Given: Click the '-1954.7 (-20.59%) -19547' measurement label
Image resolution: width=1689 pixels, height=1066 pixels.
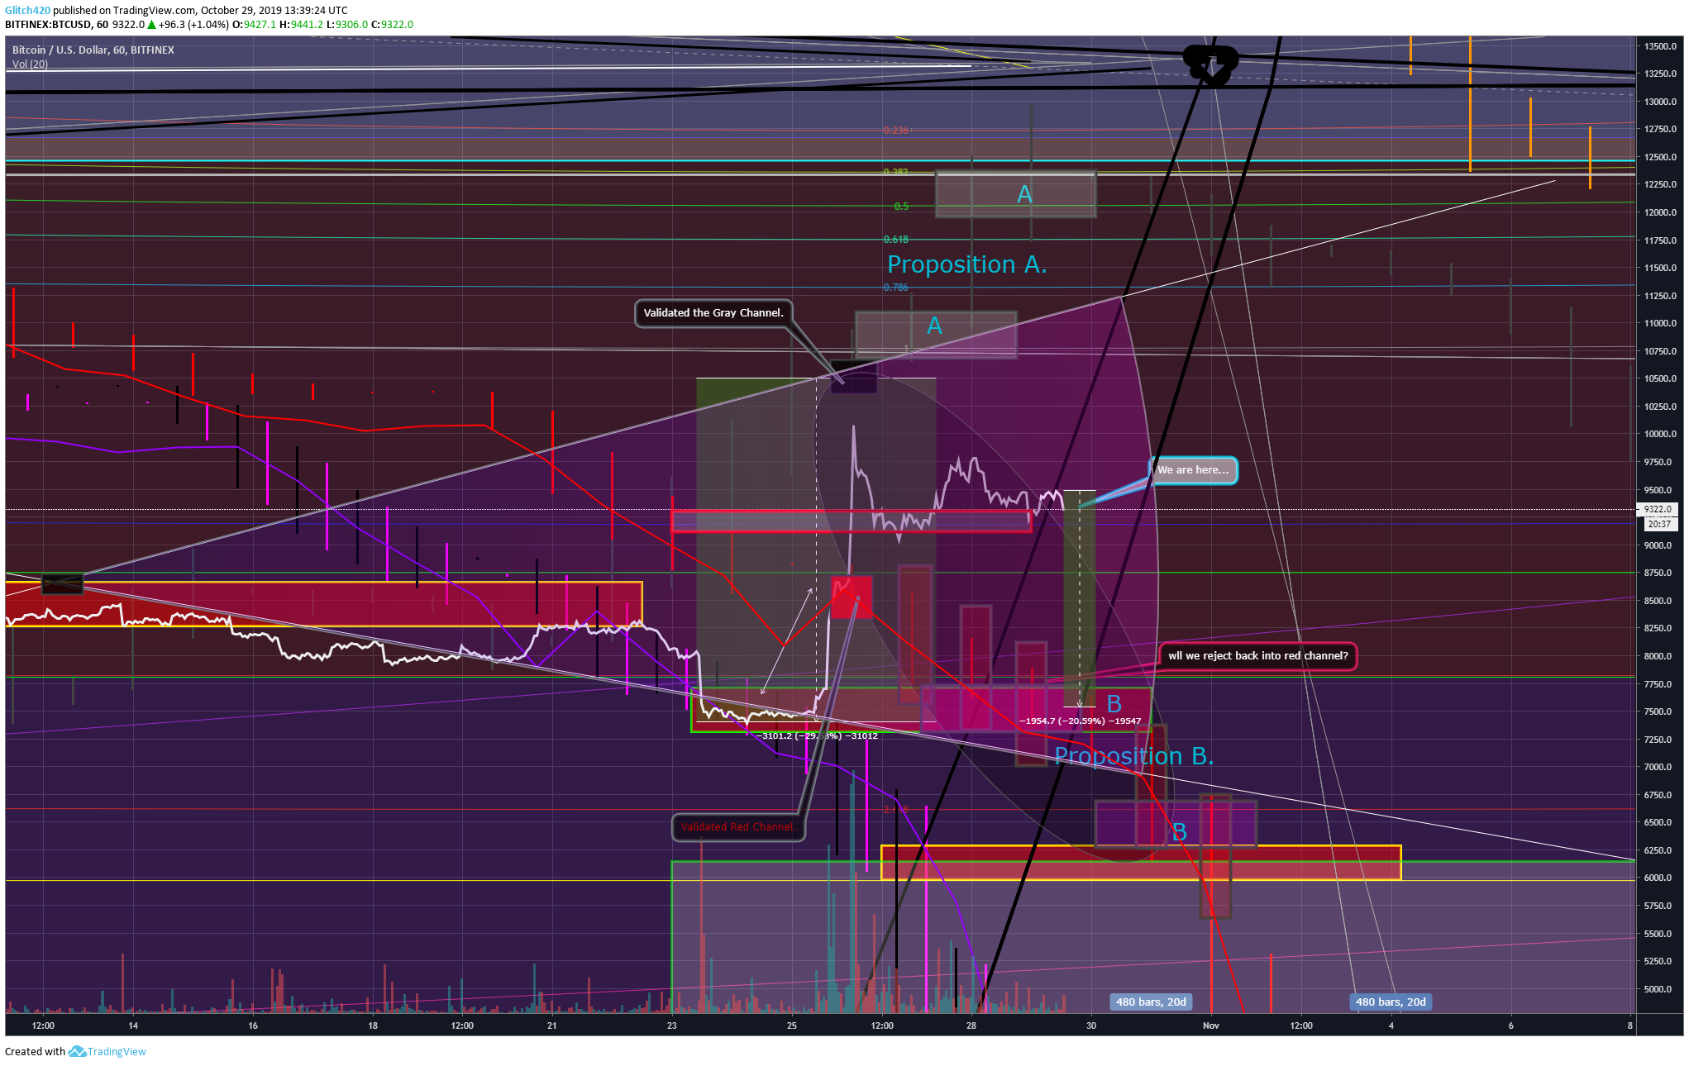Looking at the screenshot, I should tap(1080, 721).
